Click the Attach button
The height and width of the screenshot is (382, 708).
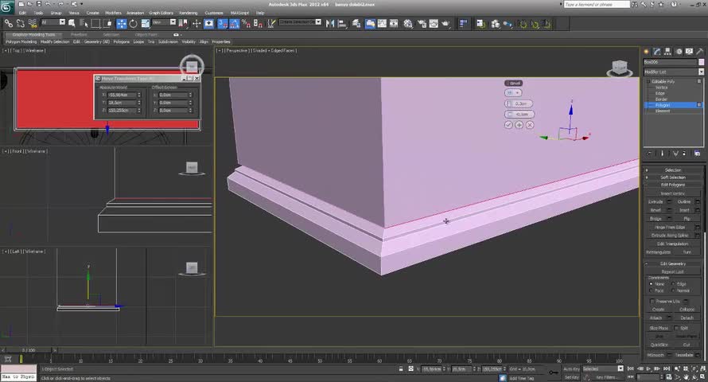pos(656,318)
